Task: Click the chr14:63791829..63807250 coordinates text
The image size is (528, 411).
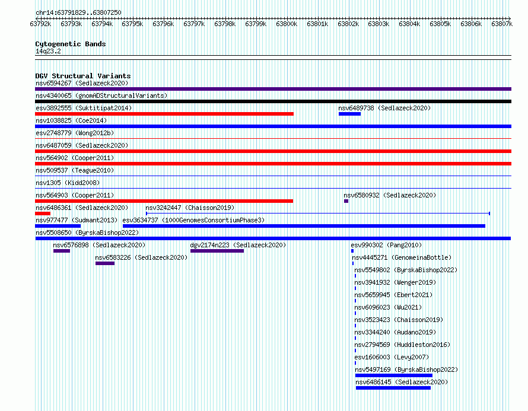Action: [78, 12]
